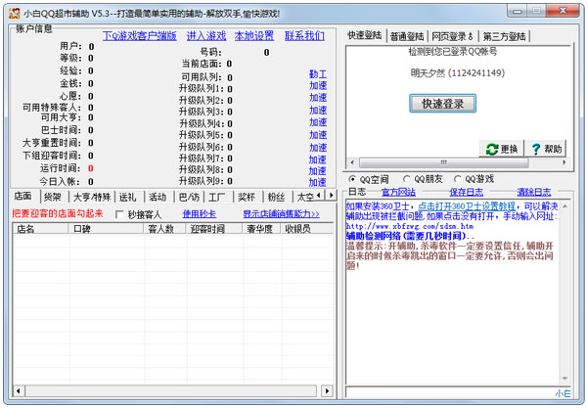Click the 清除日志 link

click(x=534, y=193)
